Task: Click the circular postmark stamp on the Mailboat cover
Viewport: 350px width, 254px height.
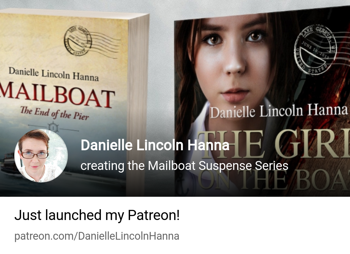Action: click(78, 41)
